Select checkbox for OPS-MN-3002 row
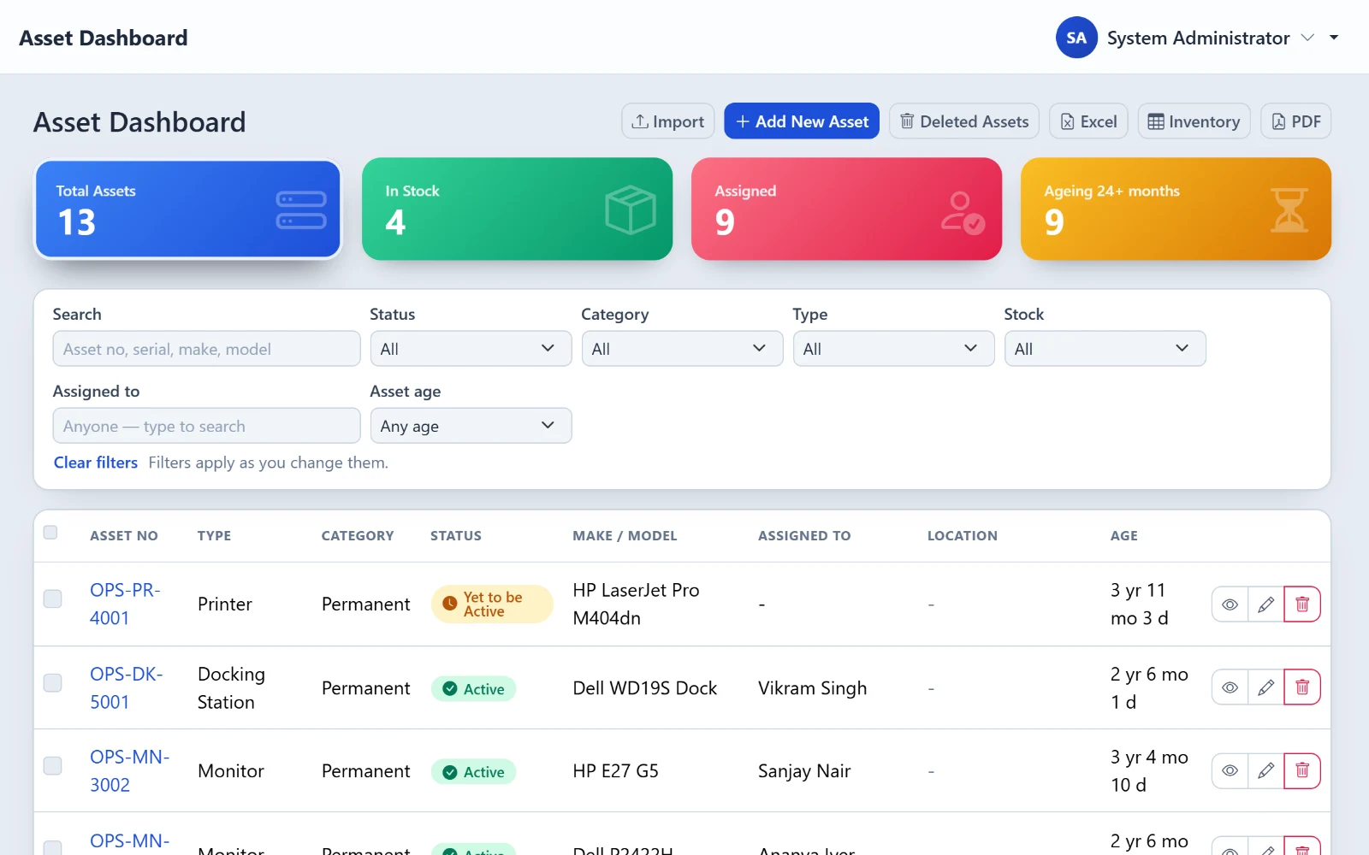The height and width of the screenshot is (855, 1369). click(x=52, y=765)
